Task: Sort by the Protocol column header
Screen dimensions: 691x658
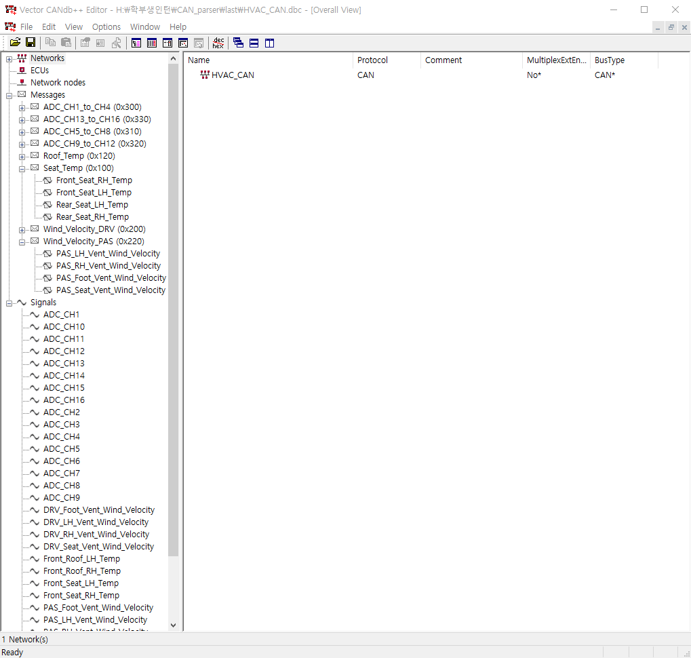Action: coord(387,60)
